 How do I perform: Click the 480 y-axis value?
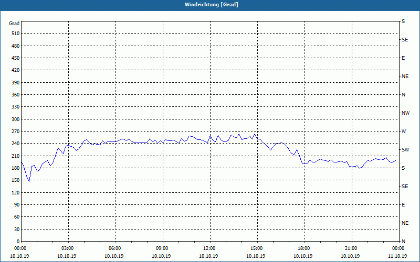(x=16, y=46)
